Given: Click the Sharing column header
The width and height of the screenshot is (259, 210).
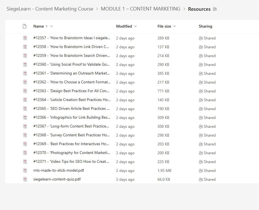Looking at the screenshot, I should coord(205,26).
